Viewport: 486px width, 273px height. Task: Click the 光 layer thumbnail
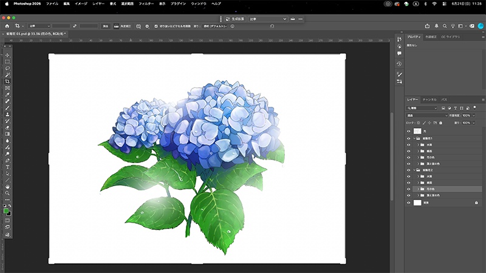pos(417,131)
